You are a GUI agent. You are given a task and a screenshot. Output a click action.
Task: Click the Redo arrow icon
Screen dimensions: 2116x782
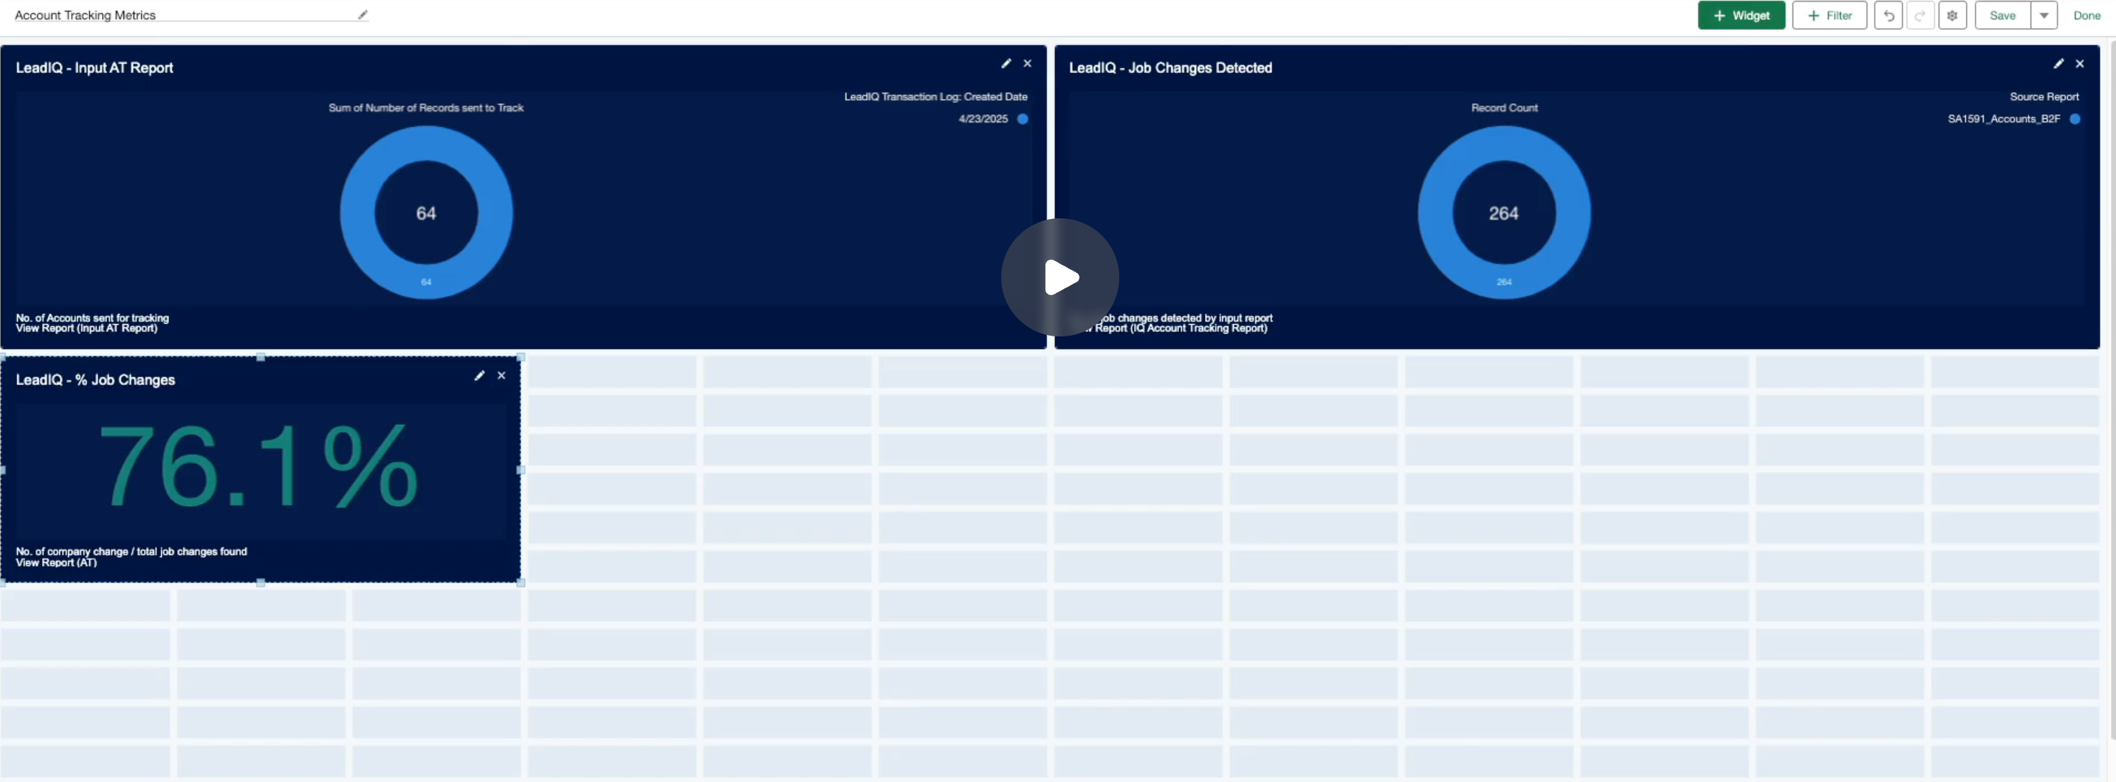(x=1920, y=15)
